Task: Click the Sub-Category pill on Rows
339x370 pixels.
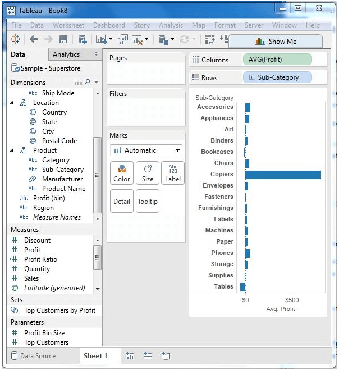Action: click(277, 77)
